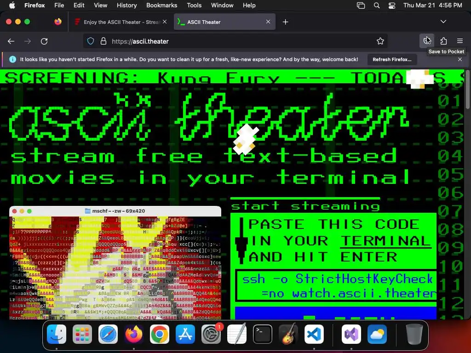Open the Tools menu
Viewport: 471px width, 353px height.
pos(194,6)
